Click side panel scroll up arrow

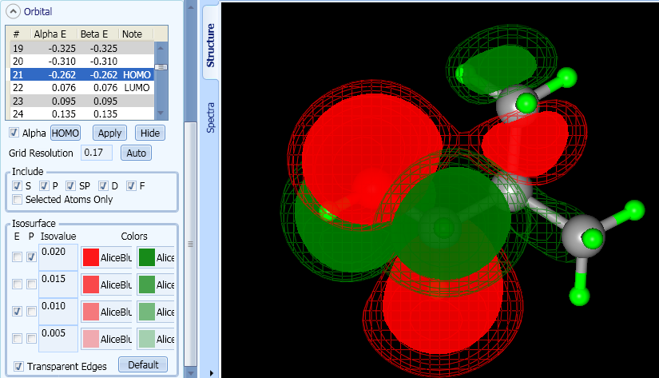point(190,7)
